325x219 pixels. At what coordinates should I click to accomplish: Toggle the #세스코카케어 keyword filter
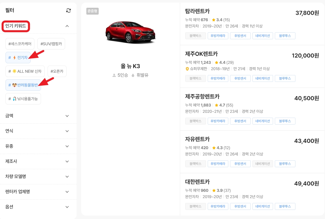(x=20, y=44)
